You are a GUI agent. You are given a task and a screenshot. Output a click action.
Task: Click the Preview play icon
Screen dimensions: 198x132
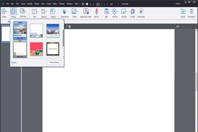114,11
